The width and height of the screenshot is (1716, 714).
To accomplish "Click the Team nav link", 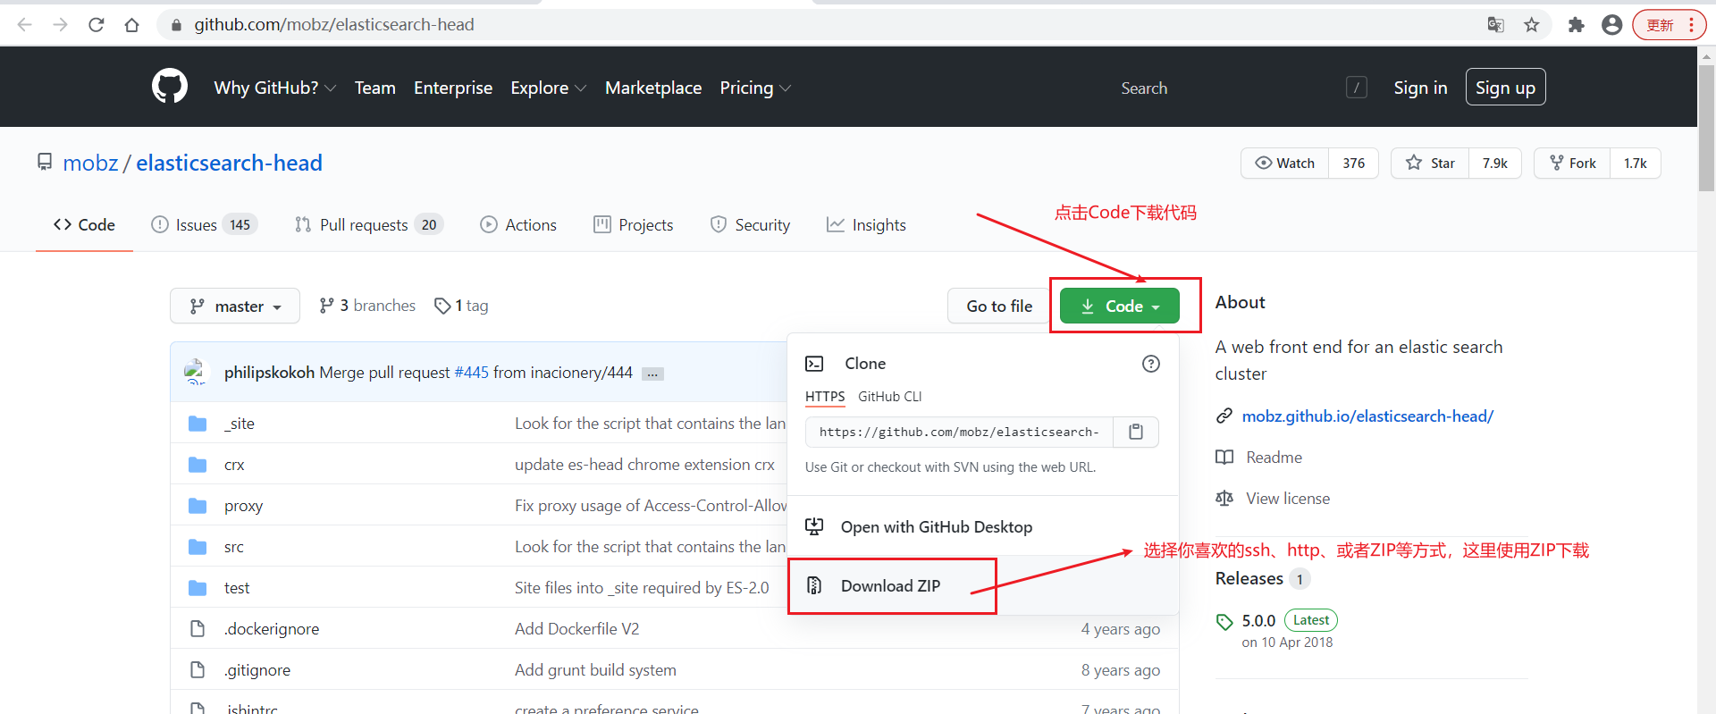I will [375, 88].
